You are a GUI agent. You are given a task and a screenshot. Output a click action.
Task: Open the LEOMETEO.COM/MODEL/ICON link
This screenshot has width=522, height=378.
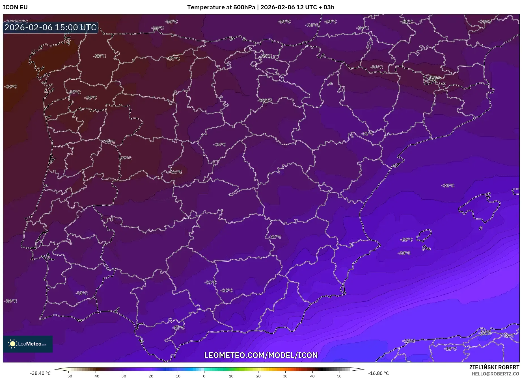point(261,355)
